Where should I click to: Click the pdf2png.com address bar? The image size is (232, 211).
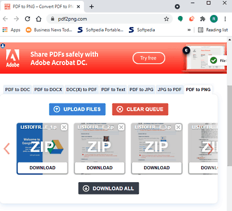pos(110,19)
